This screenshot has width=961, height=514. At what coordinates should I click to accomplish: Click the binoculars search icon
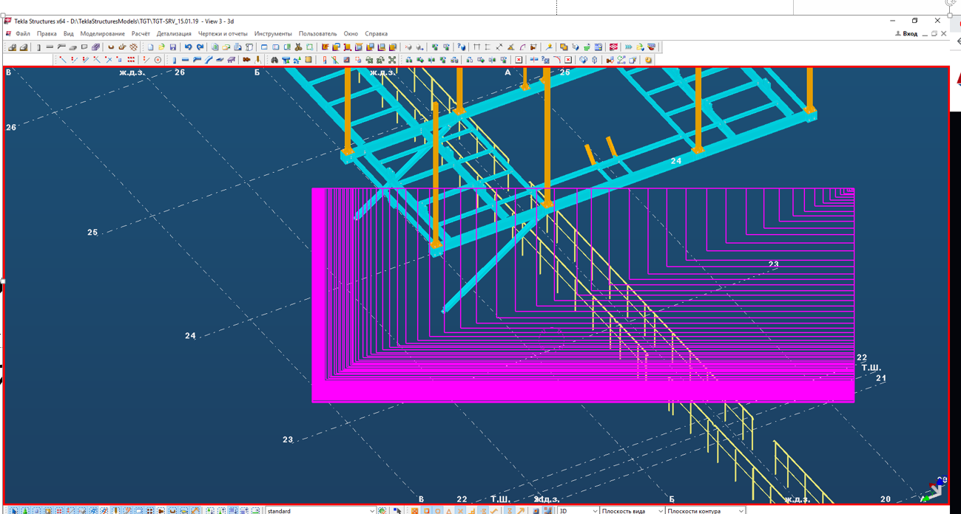click(x=274, y=60)
